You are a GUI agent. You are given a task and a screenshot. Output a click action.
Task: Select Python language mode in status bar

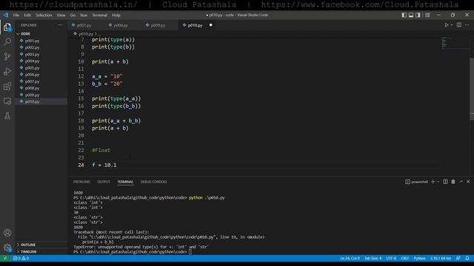tap(420, 258)
